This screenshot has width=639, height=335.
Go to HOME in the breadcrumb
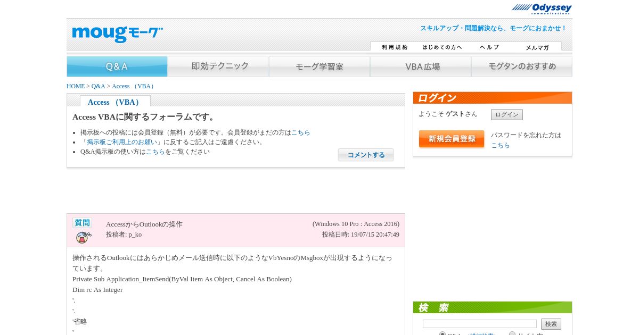coord(76,86)
